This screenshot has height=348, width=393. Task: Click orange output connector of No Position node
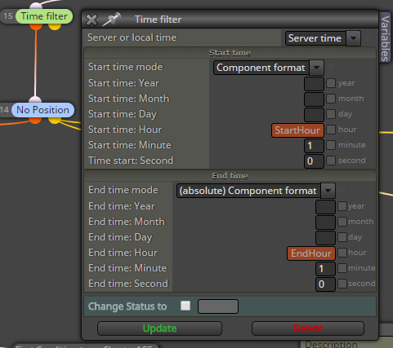[x=35, y=121]
